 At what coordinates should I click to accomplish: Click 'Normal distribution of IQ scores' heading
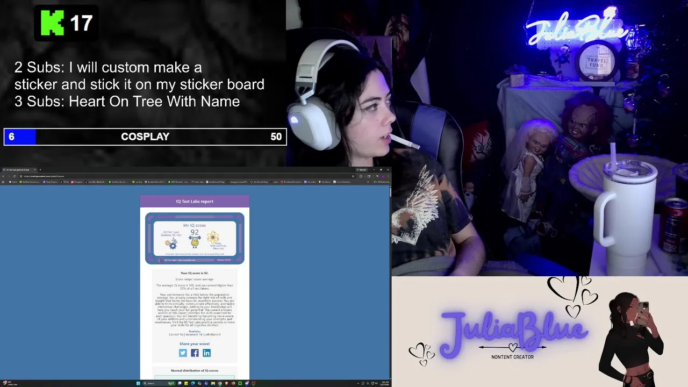coord(195,371)
